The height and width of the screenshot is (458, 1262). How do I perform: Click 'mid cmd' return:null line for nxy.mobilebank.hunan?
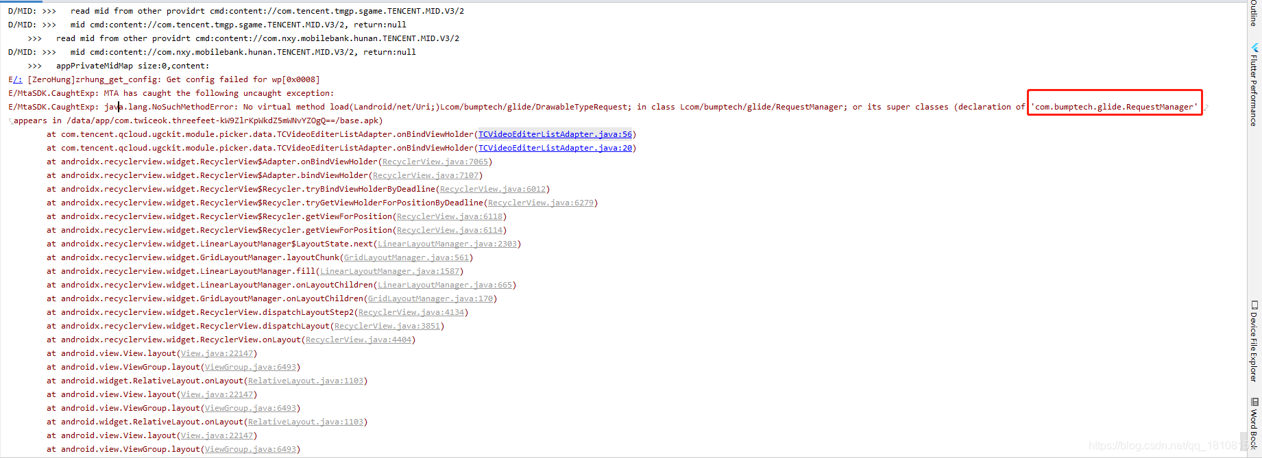[x=243, y=52]
